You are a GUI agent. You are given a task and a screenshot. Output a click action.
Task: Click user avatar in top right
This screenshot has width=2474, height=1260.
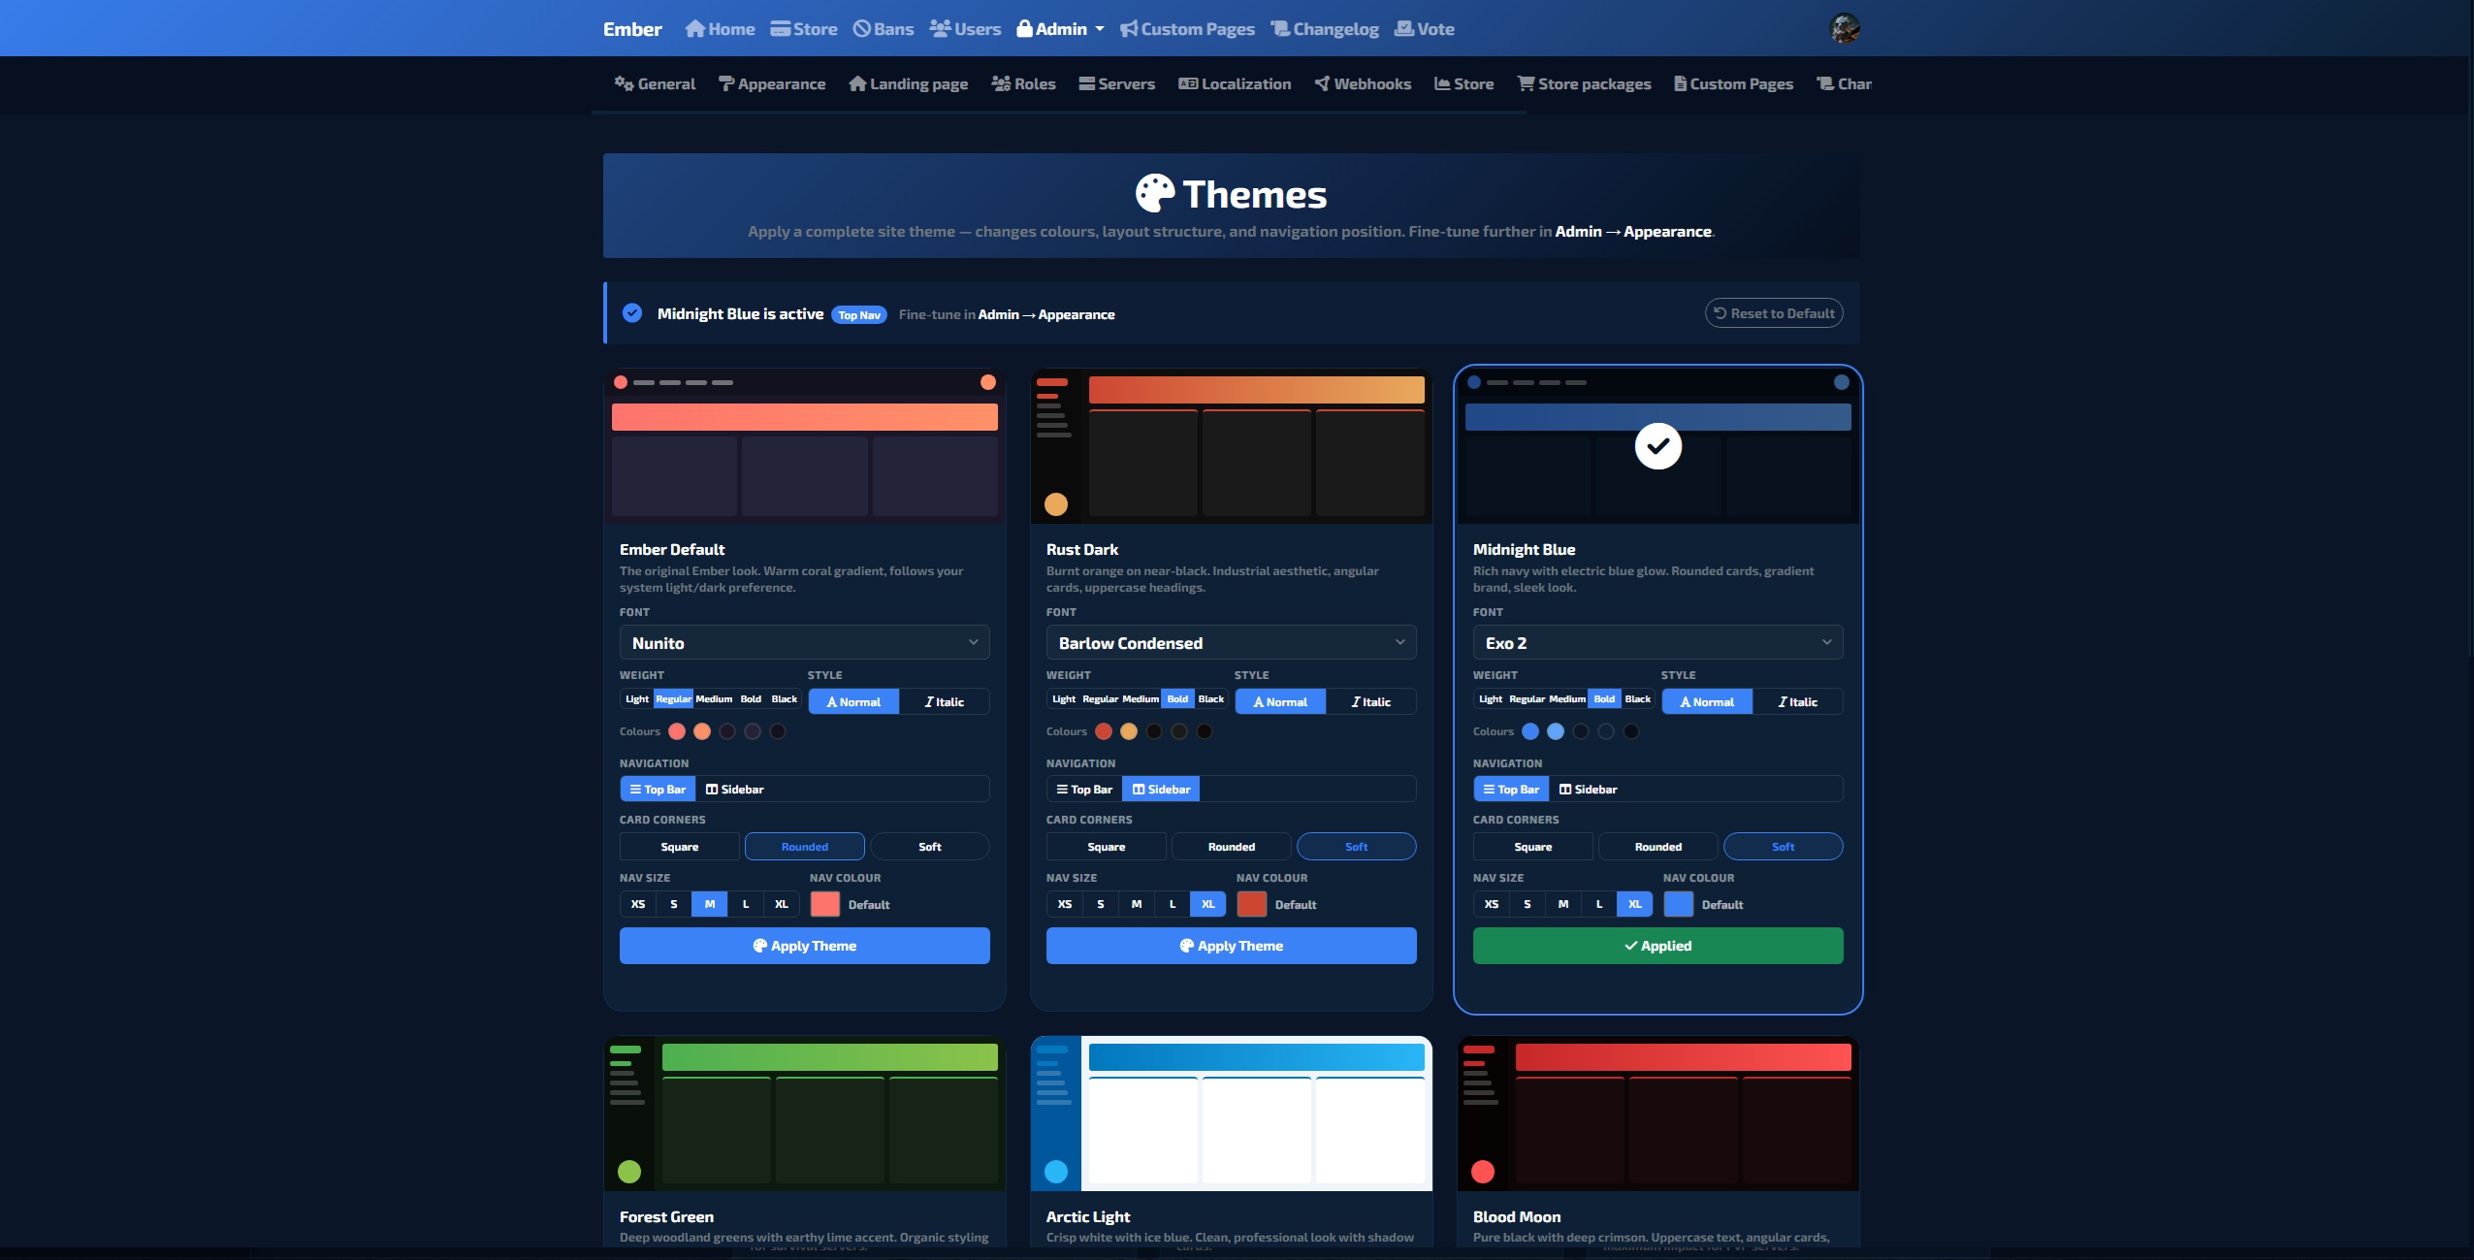pyautogui.click(x=1844, y=28)
